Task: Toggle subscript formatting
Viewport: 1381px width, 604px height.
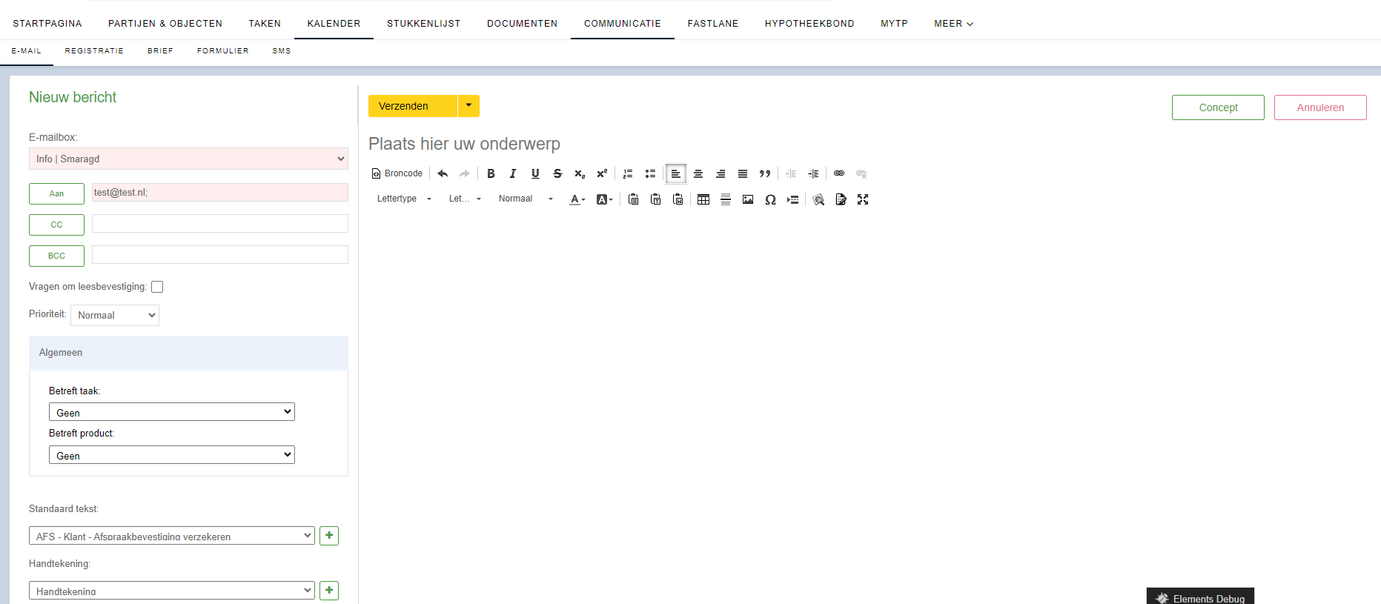Action: pos(580,173)
